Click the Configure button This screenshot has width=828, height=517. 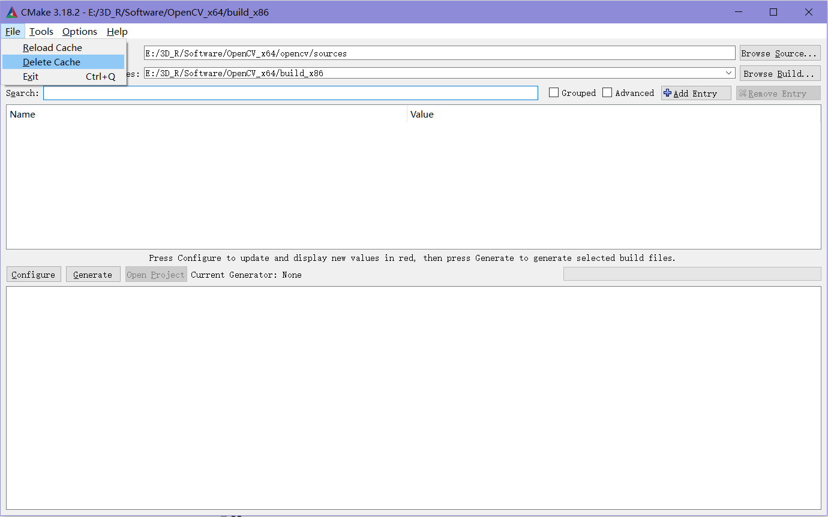[34, 275]
